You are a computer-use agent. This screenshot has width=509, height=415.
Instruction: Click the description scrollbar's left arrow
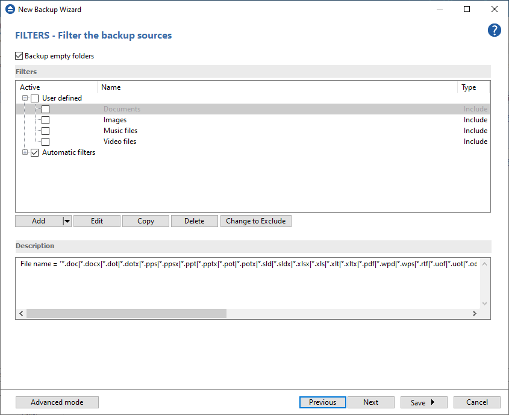(x=21, y=313)
